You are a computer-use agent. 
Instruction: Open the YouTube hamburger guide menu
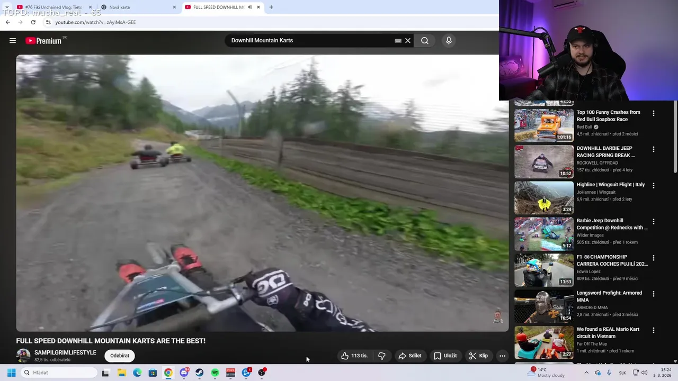[13, 41]
